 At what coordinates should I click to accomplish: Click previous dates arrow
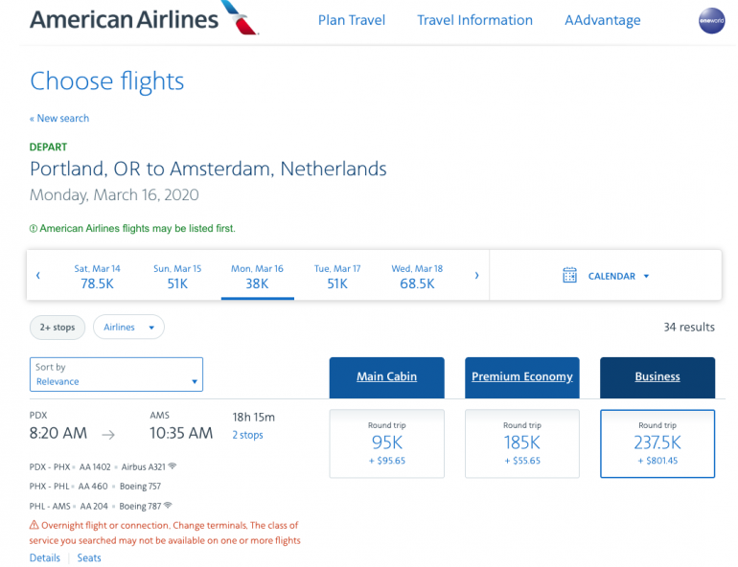[38, 276]
